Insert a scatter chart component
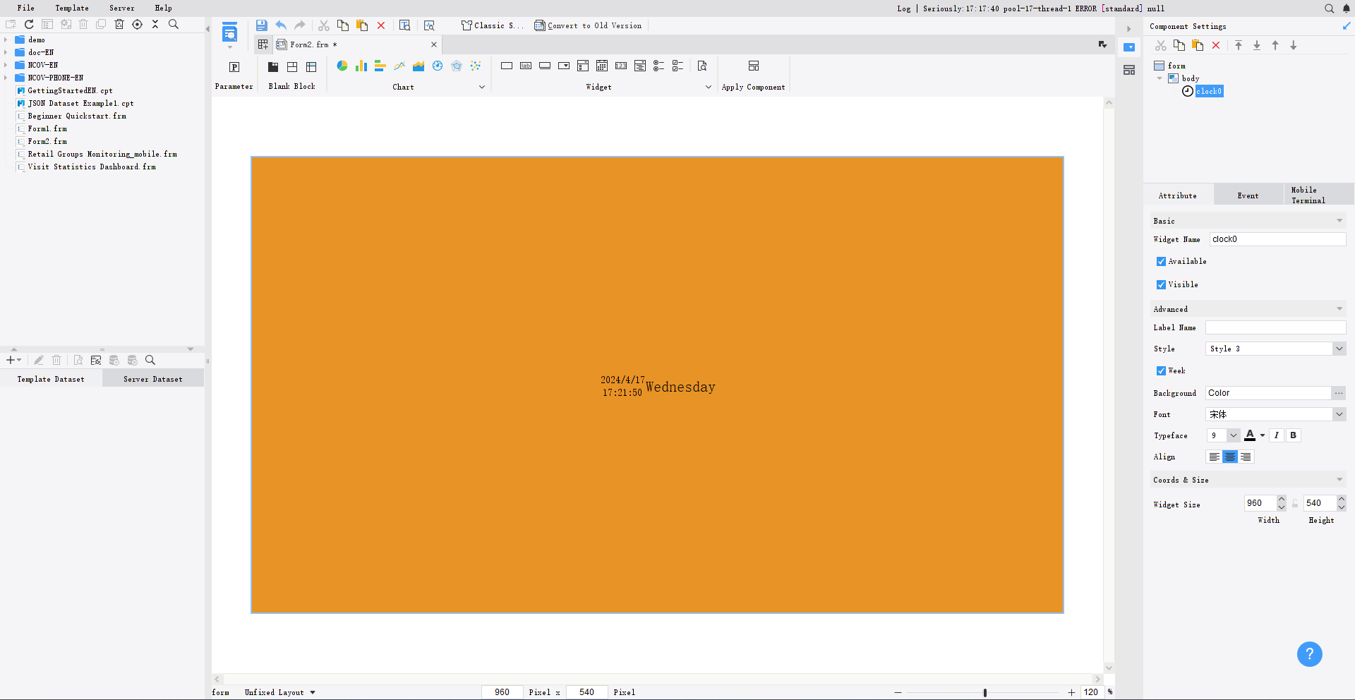Viewport: 1355px width, 700px height. click(x=476, y=66)
